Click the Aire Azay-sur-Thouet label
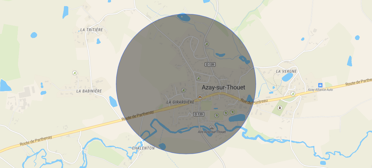The height and width of the screenshot is (168, 372). (x=212, y=132)
